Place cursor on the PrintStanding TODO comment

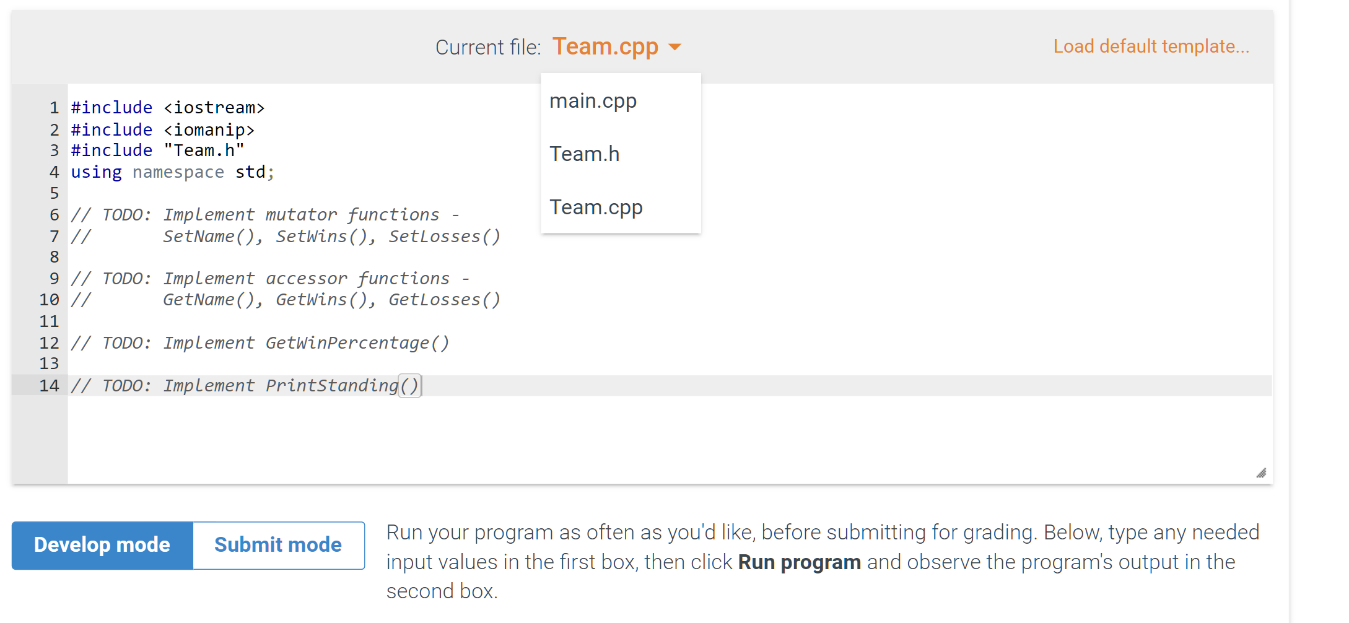pyautogui.click(x=245, y=385)
